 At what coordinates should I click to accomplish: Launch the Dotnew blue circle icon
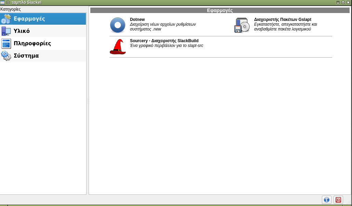point(118,25)
